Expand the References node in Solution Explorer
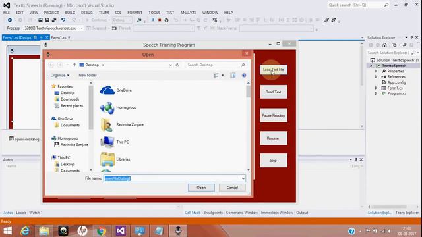 click(x=377, y=77)
